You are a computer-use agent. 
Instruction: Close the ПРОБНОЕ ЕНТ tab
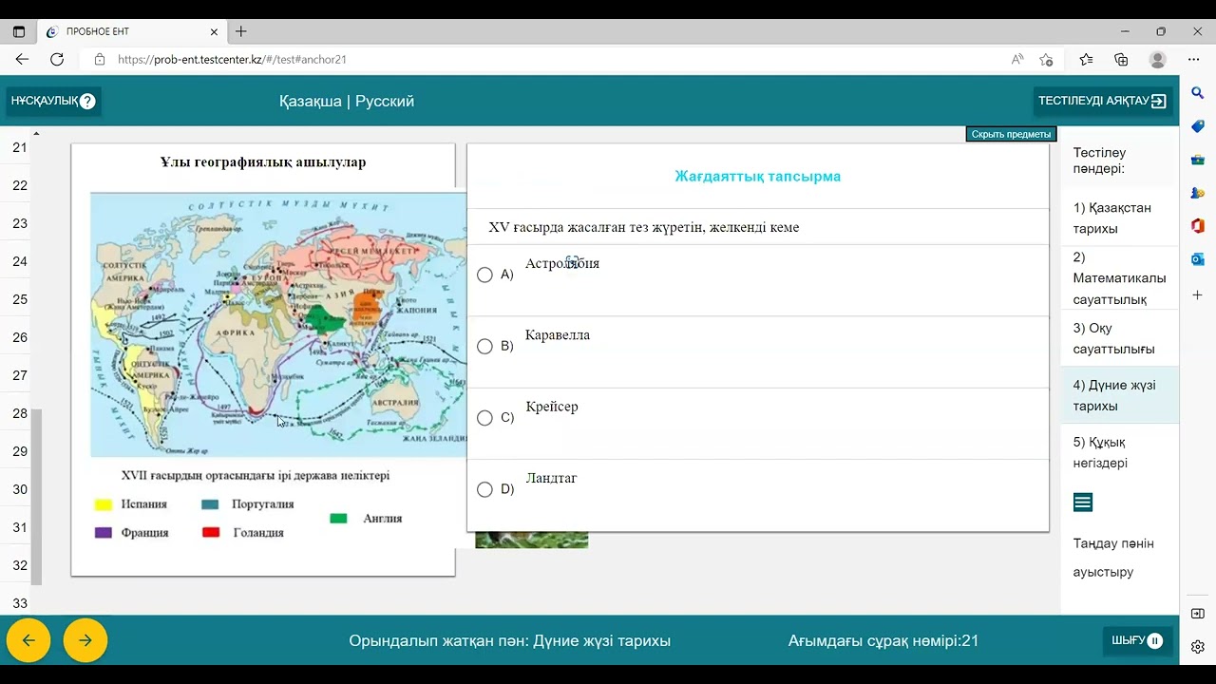click(x=214, y=31)
